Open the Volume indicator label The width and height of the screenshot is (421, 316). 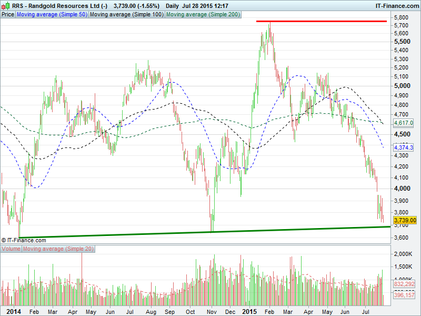tap(11, 249)
